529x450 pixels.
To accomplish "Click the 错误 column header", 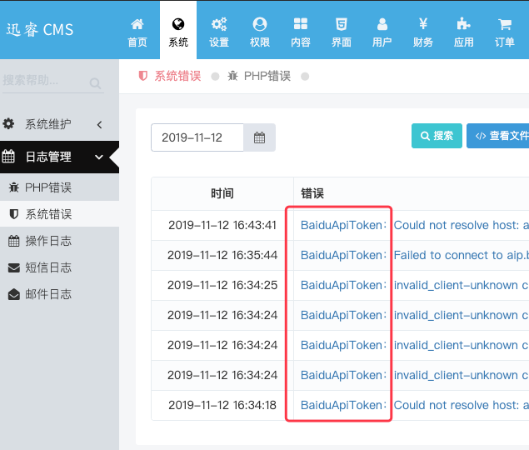I will tap(312, 194).
